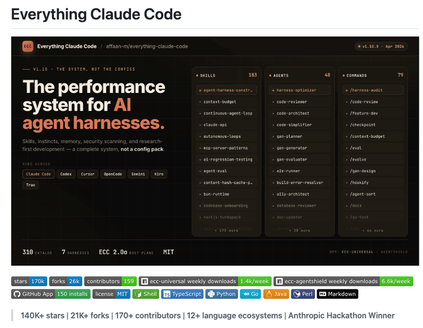Open the 1.4k/week downloads value
This screenshot has width=423, height=328.
(x=254, y=282)
